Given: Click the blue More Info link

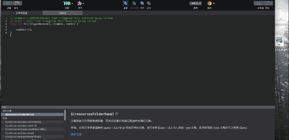Looking at the screenshot, I should tap(76, 134).
